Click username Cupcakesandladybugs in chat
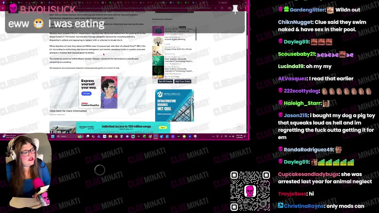Viewport: 379px width, 213px height. (308, 174)
